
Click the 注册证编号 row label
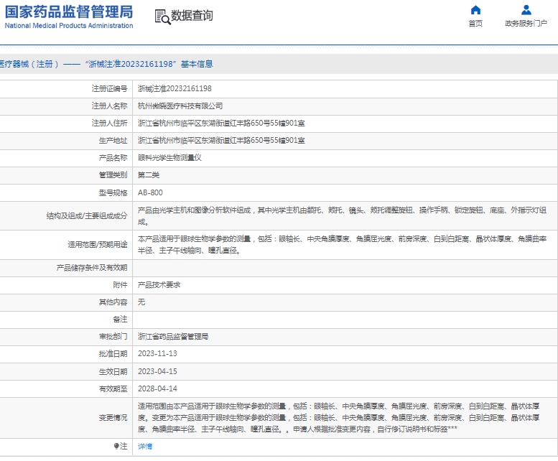[110, 88]
